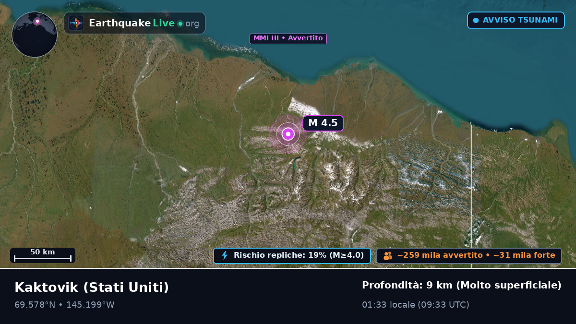Click the Profondità 9 km depth label
Viewport: 576px width, 324px height.
tap(462, 286)
